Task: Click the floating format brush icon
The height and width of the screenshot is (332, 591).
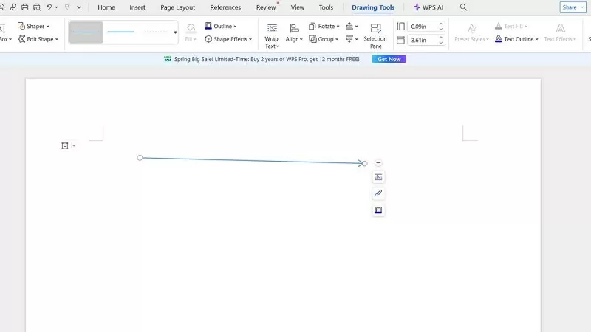Action: (378, 193)
